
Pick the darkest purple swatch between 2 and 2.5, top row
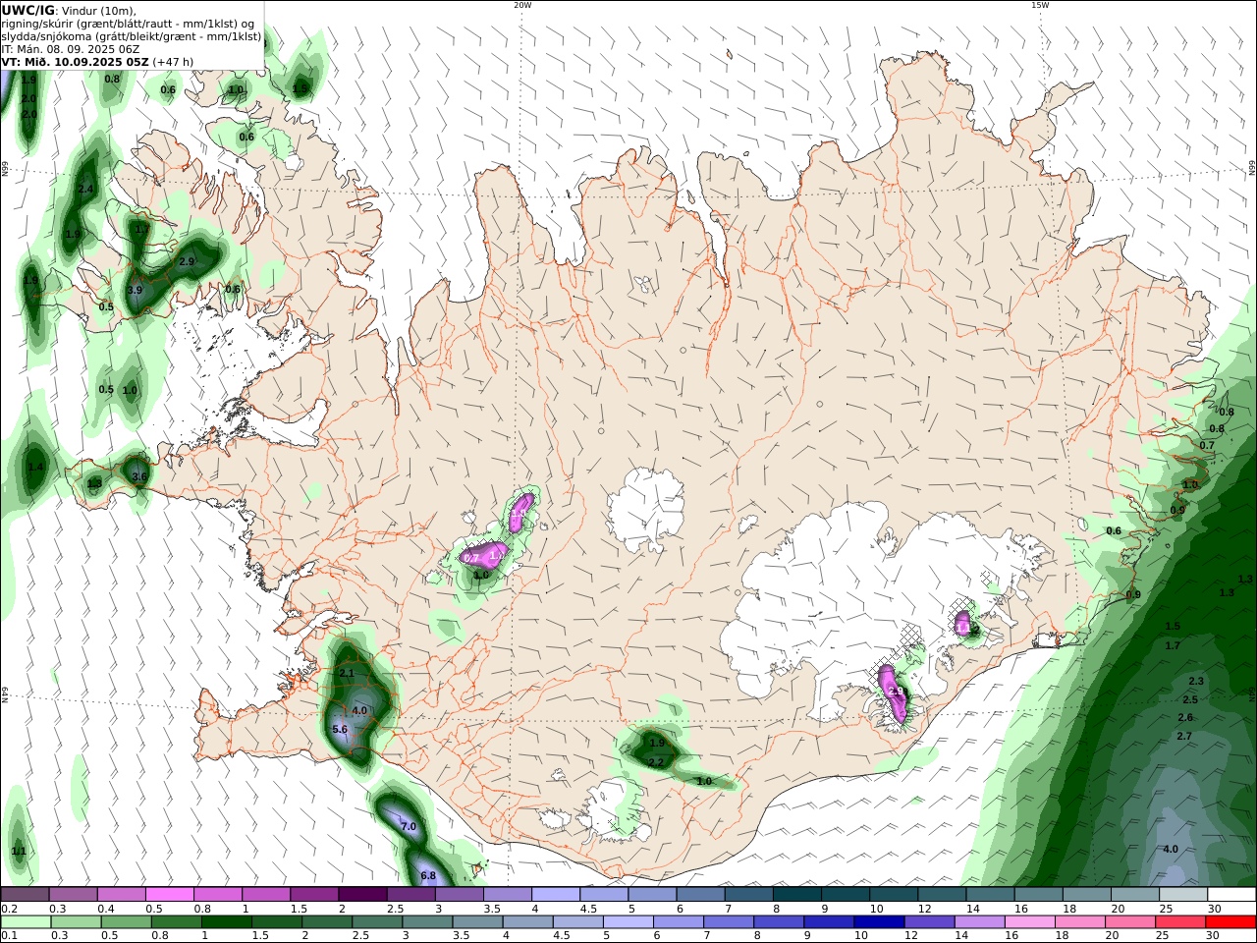pyautogui.click(x=362, y=895)
